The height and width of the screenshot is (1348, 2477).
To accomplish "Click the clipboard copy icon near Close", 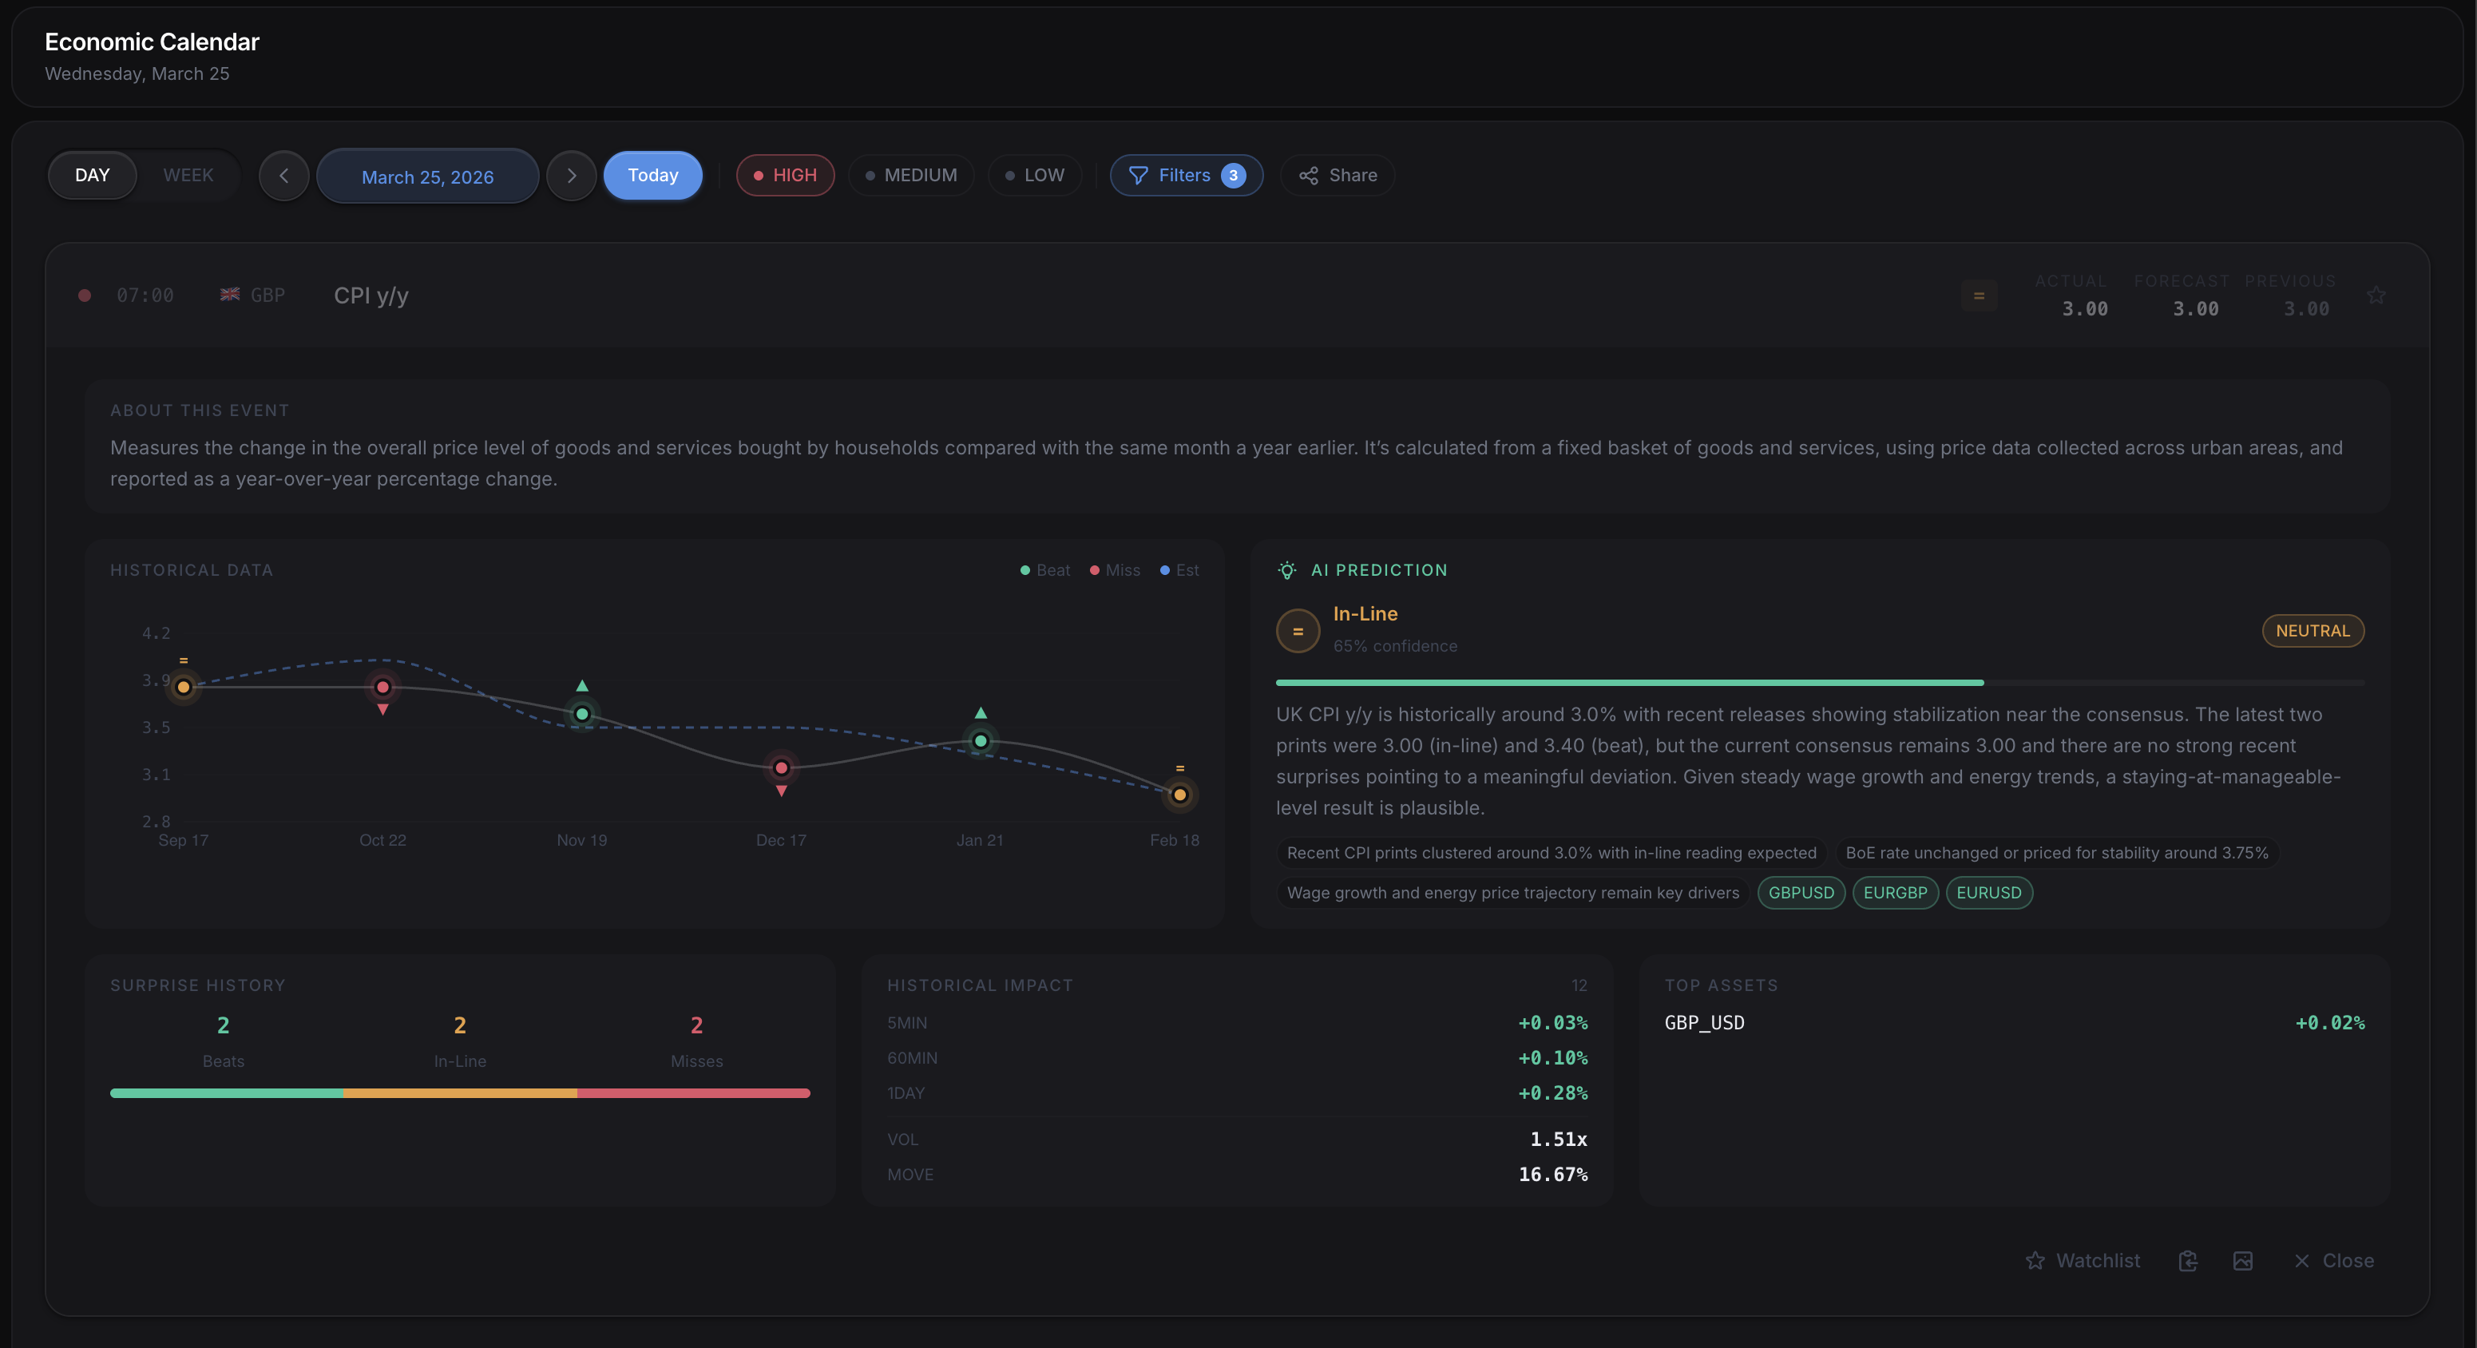I will (2189, 1259).
